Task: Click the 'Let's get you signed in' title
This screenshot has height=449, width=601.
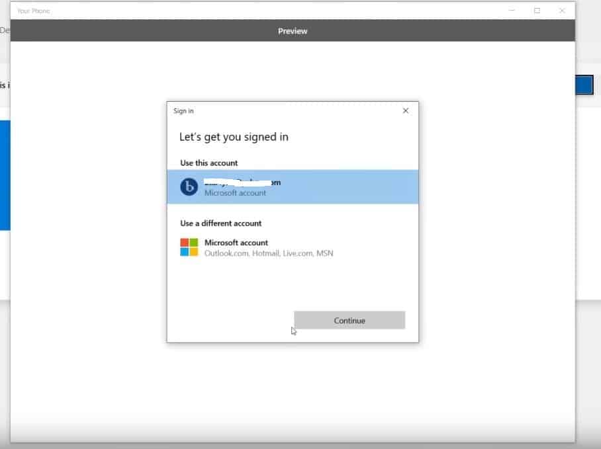Action: coord(234,137)
